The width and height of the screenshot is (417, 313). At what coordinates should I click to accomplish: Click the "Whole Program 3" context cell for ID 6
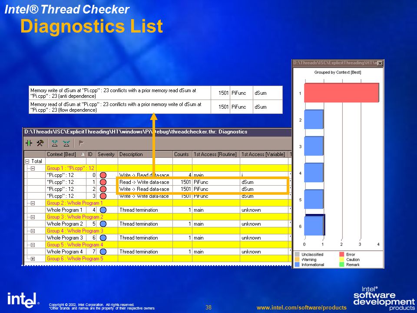65,238
